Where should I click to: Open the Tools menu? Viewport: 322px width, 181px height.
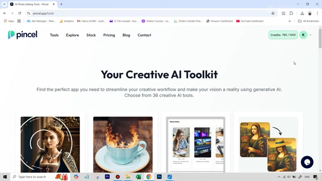coord(54,35)
